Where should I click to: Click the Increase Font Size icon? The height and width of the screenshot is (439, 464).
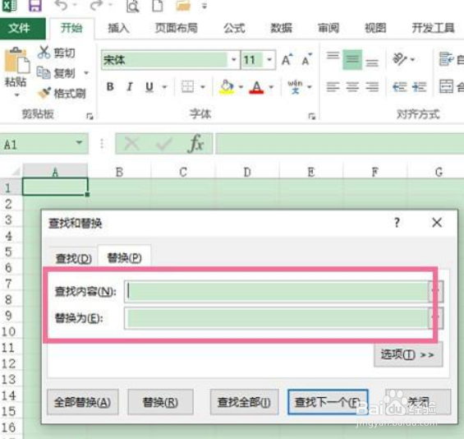click(x=287, y=60)
